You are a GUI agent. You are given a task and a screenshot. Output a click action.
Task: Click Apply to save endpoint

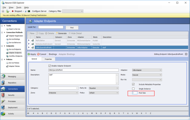coord(32,54)
